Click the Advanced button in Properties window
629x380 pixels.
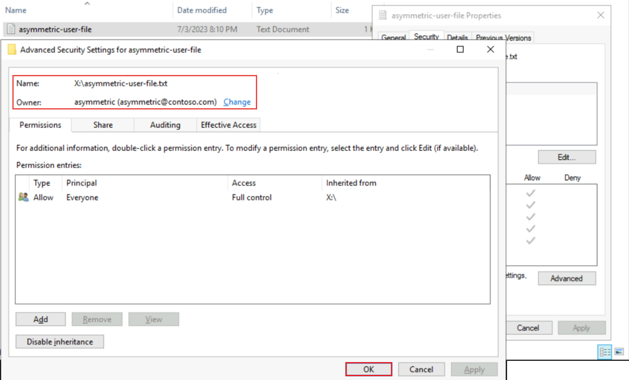(567, 278)
